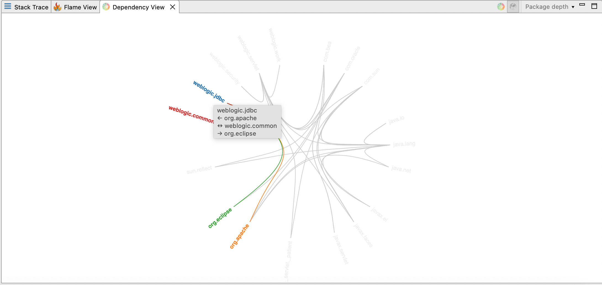Click the chord icon on Dependency View tab
602x285 pixels.
106,7
